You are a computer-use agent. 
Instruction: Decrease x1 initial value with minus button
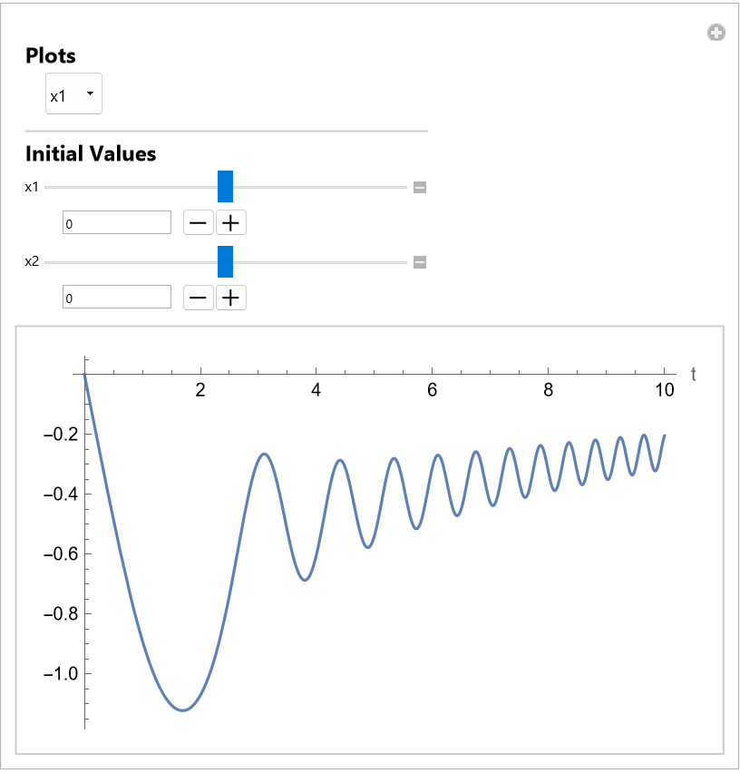[199, 222]
